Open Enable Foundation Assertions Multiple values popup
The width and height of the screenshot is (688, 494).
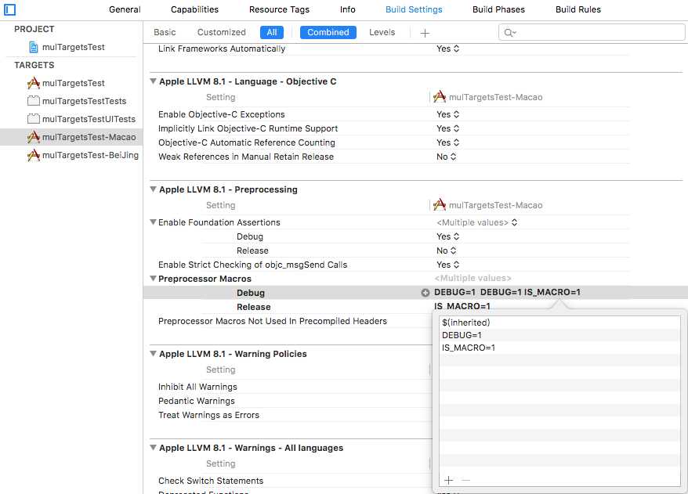[x=477, y=222]
